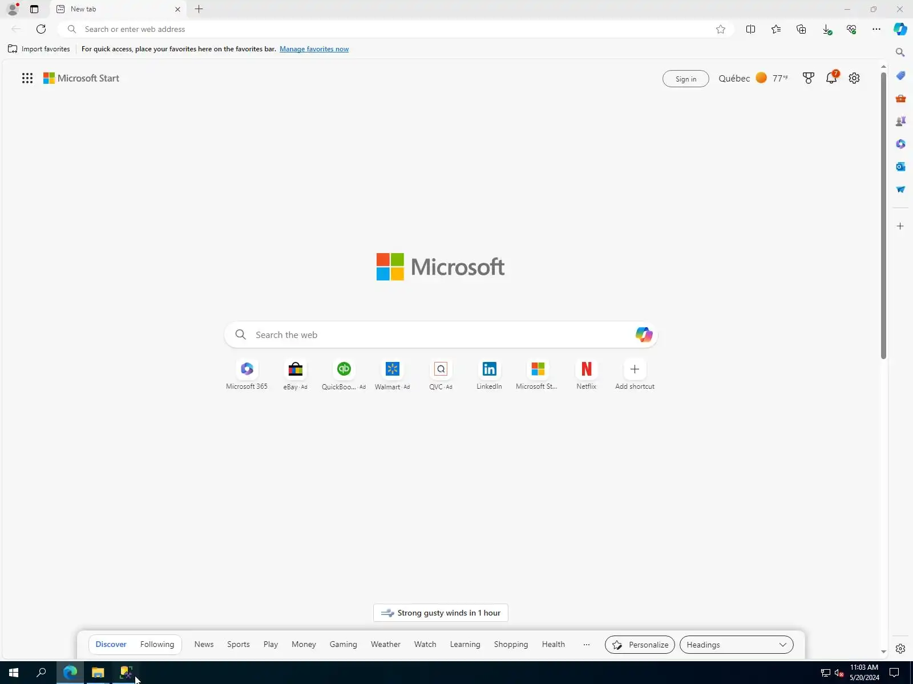The width and height of the screenshot is (913, 684).
Task: Open page settings gear
Action: [x=854, y=78]
